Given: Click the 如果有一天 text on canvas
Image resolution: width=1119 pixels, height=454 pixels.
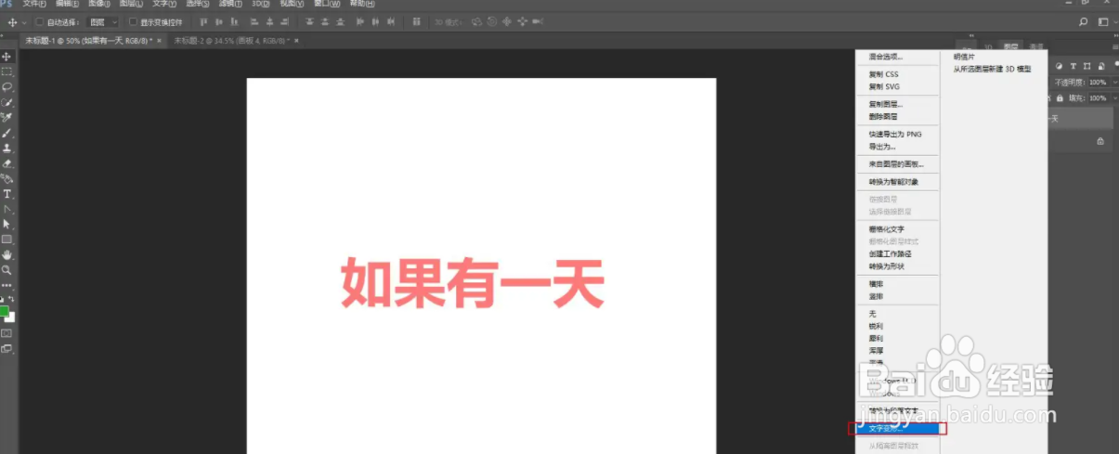Looking at the screenshot, I should click(473, 283).
